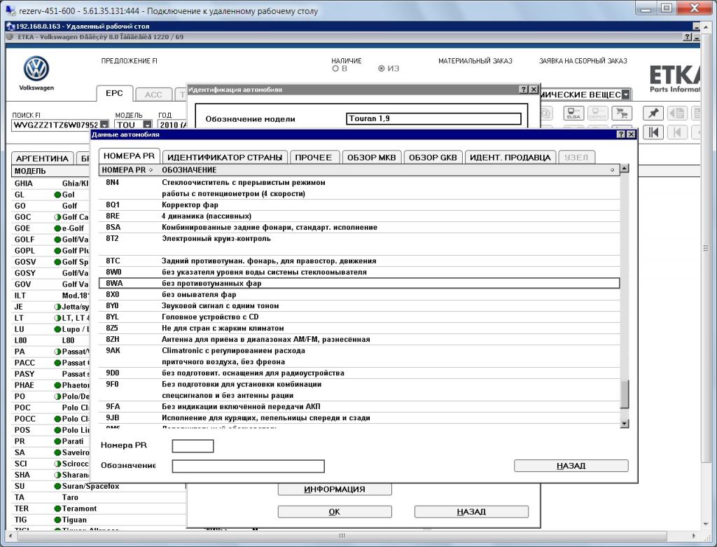Switch to the ACC tab
The image size is (717, 547).
point(153,95)
